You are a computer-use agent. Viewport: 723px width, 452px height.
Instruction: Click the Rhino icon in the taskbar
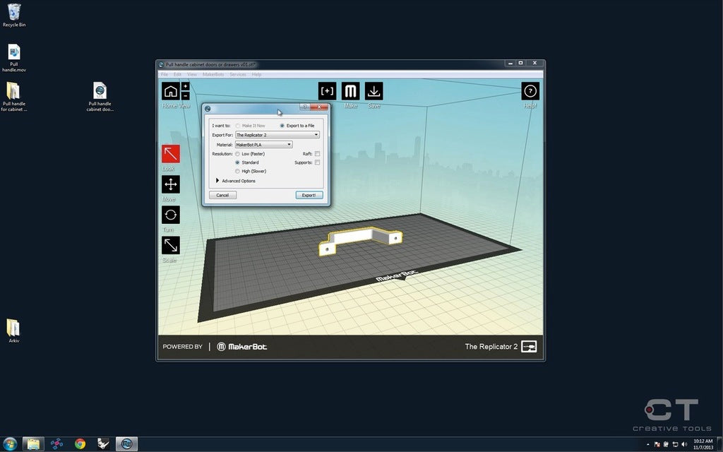[x=103, y=444]
